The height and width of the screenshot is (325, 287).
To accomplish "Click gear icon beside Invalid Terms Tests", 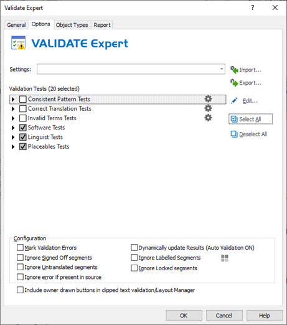I will pyautogui.click(x=208, y=118).
